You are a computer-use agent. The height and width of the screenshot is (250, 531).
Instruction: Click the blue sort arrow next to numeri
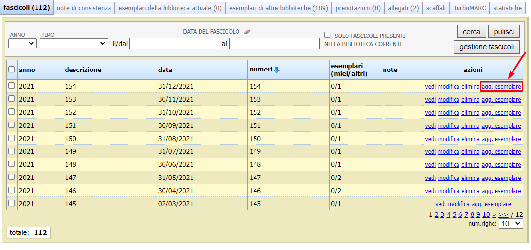tap(277, 70)
